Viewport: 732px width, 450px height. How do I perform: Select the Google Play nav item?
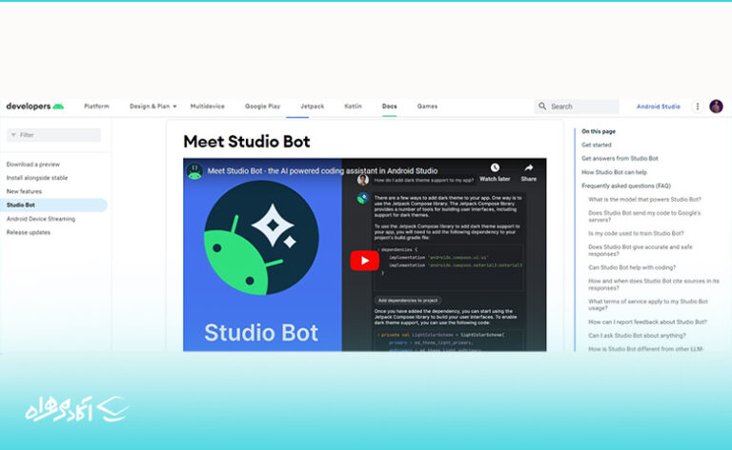click(262, 107)
